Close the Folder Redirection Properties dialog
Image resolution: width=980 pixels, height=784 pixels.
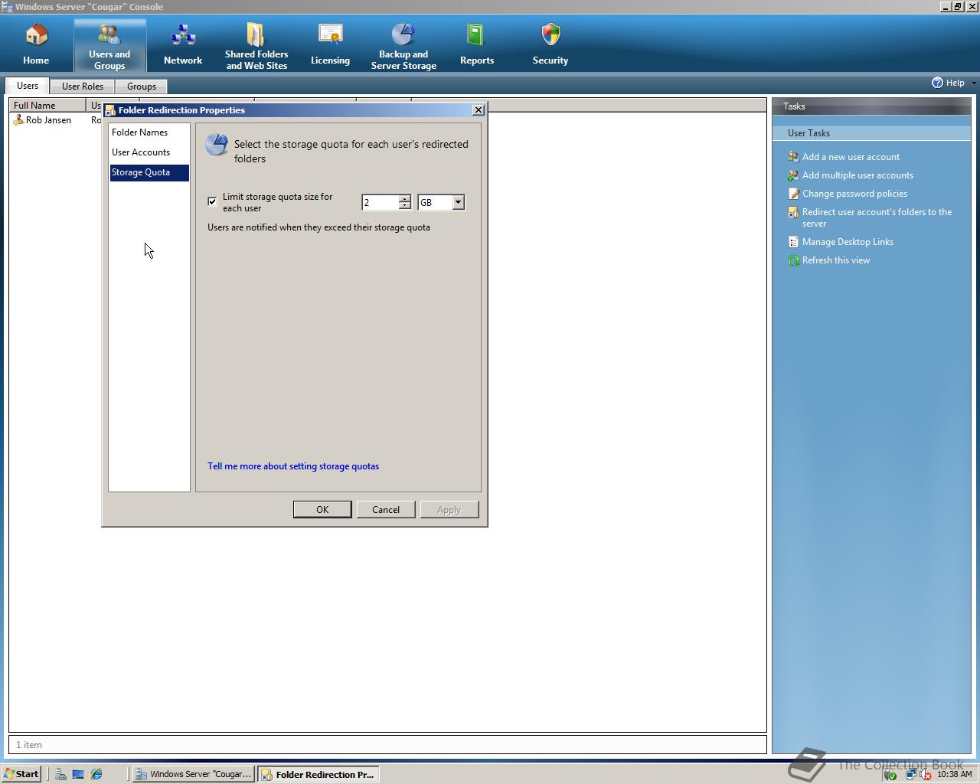point(479,110)
